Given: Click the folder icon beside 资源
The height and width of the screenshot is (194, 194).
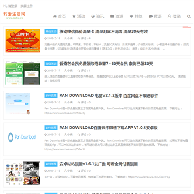Looking at the screenshot, I should [x=112, y=16].
